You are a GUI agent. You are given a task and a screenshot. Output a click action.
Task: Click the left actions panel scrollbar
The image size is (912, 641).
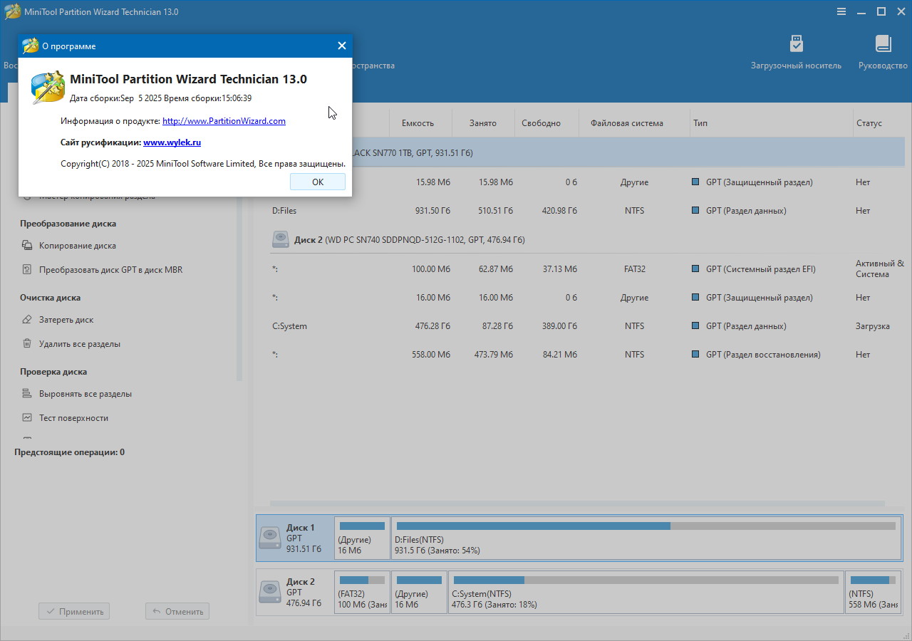[239, 285]
